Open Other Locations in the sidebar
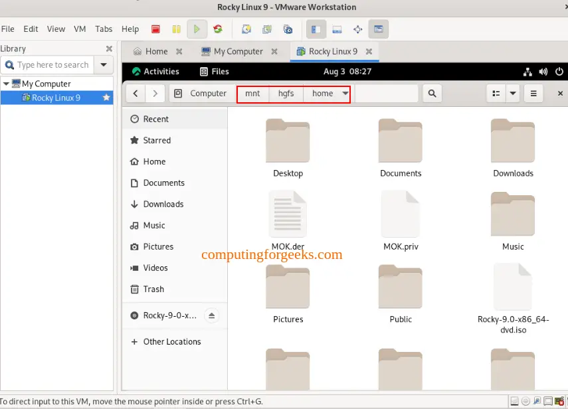Screen dimensions: 568x409 [175, 342]
